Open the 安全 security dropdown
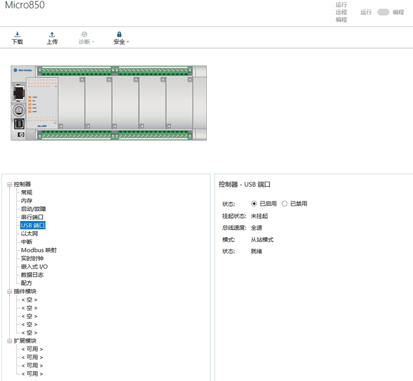The height and width of the screenshot is (381, 413). tap(121, 38)
